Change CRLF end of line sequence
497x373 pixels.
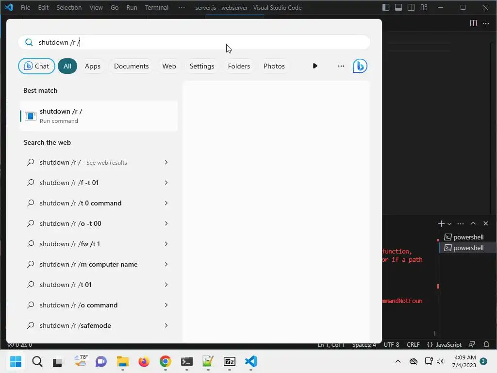(413, 344)
